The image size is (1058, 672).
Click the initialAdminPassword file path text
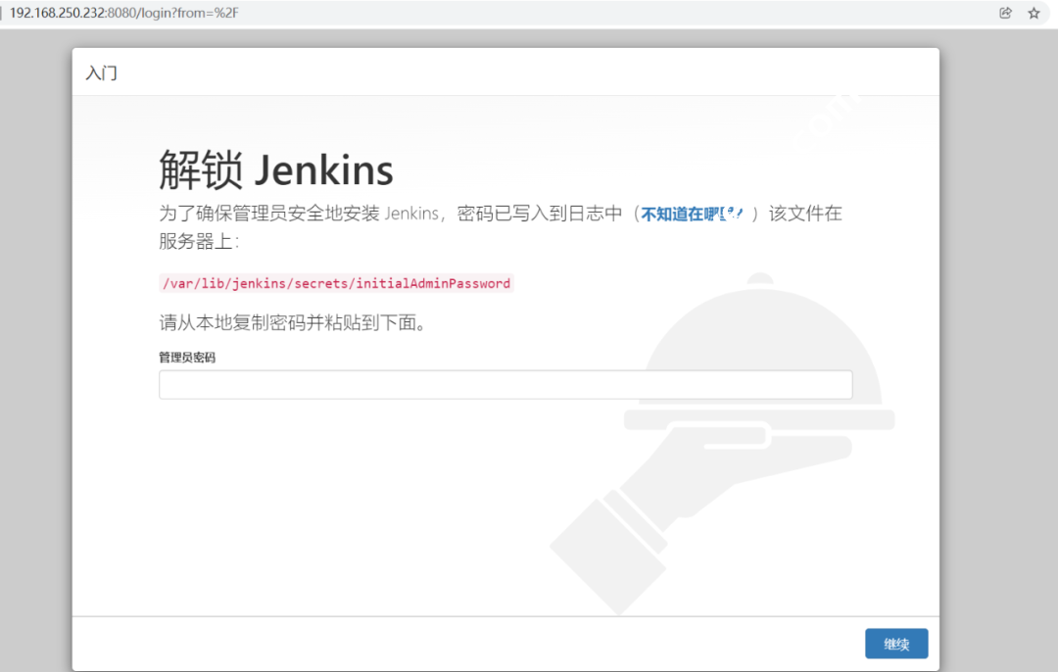coord(336,283)
